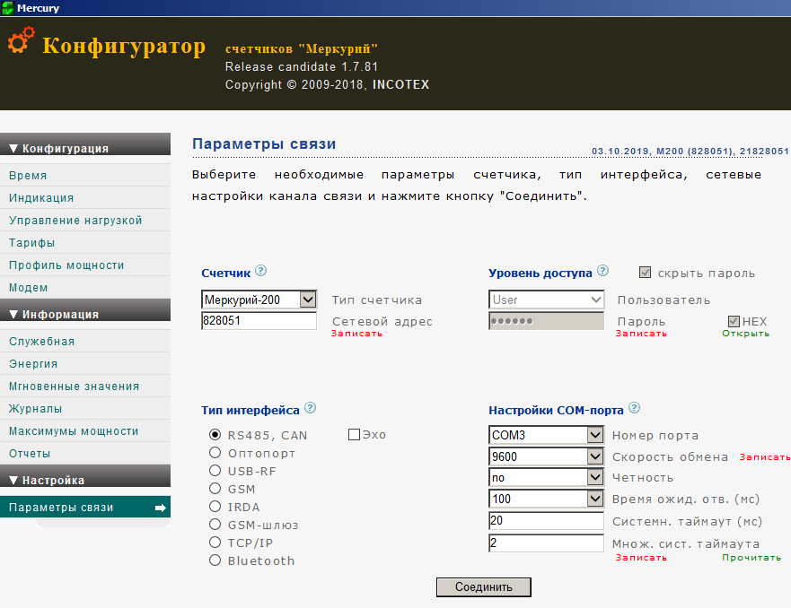This screenshot has width=791, height=608.
Task: Open the Индикация menu item
Action: click(x=85, y=198)
